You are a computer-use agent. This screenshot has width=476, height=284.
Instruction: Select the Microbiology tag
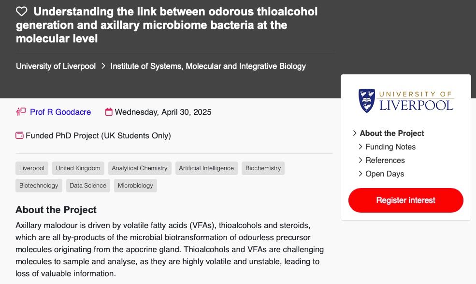click(x=135, y=186)
